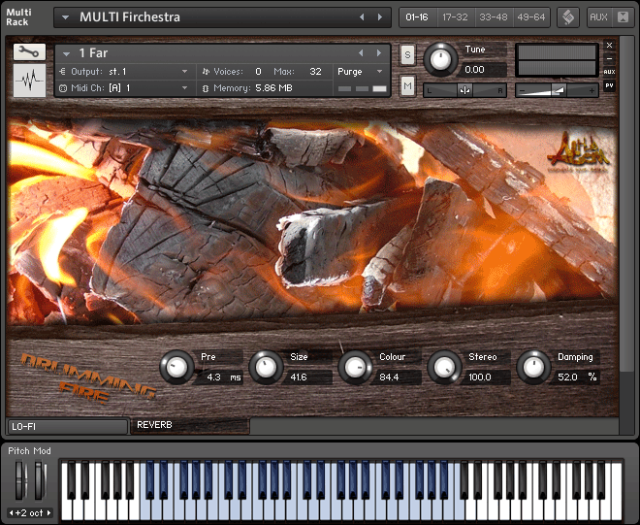The width and height of the screenshot is (640, 525).
Task: Open the MULTI Firchestra dropdown menu
Action: click(x=65, y=17)
